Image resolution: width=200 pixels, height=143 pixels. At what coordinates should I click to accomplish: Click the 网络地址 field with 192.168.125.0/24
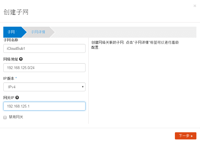(44, 68)
